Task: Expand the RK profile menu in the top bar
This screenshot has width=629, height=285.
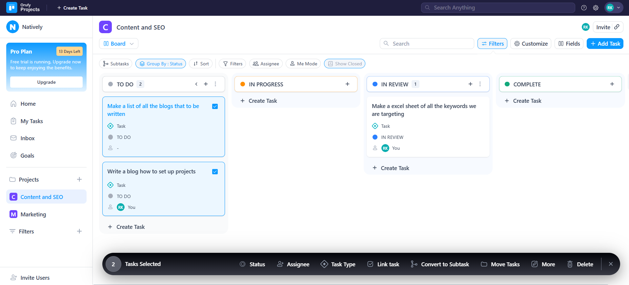Action: pos(614,8)
